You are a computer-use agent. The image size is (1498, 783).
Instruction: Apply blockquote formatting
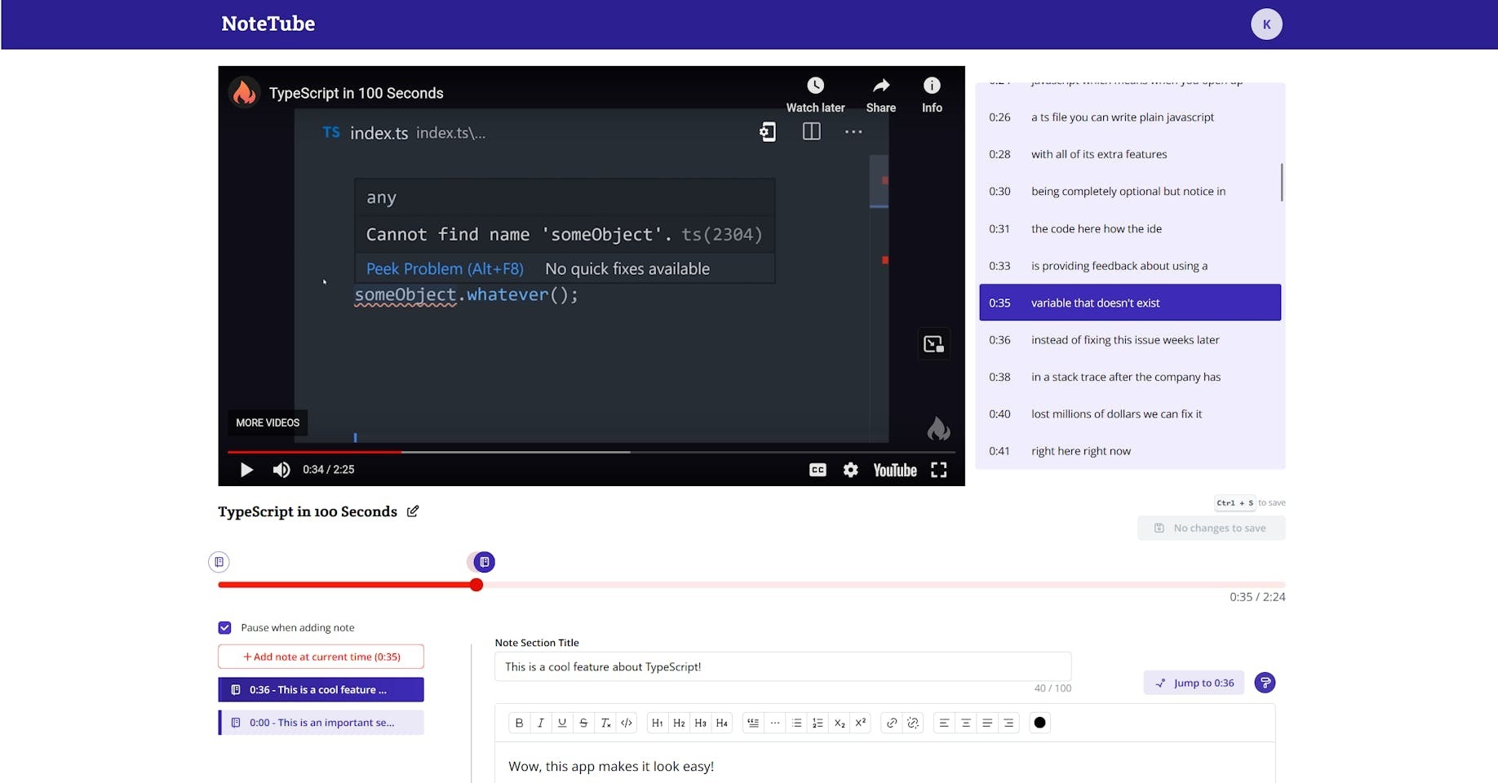tap(753, 723)
